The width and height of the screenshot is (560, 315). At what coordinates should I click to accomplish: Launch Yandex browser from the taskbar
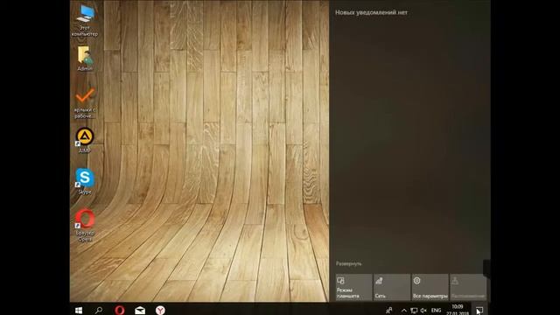tap(160, 310)
